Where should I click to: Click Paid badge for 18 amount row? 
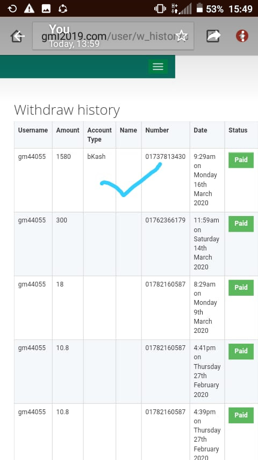(241, 288)
